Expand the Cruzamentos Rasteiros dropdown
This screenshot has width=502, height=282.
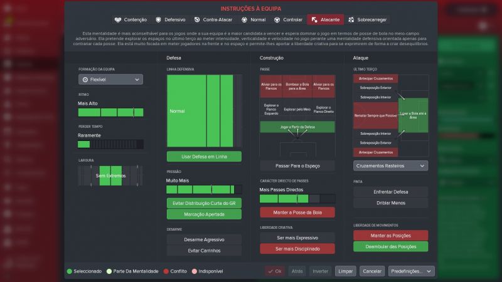click(x=390, y=166)
